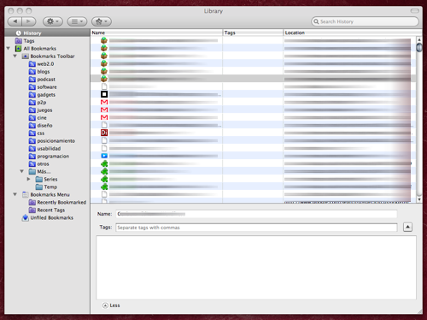Open the p2p folder icon
427x320 pixels.
tap(32, 103)
